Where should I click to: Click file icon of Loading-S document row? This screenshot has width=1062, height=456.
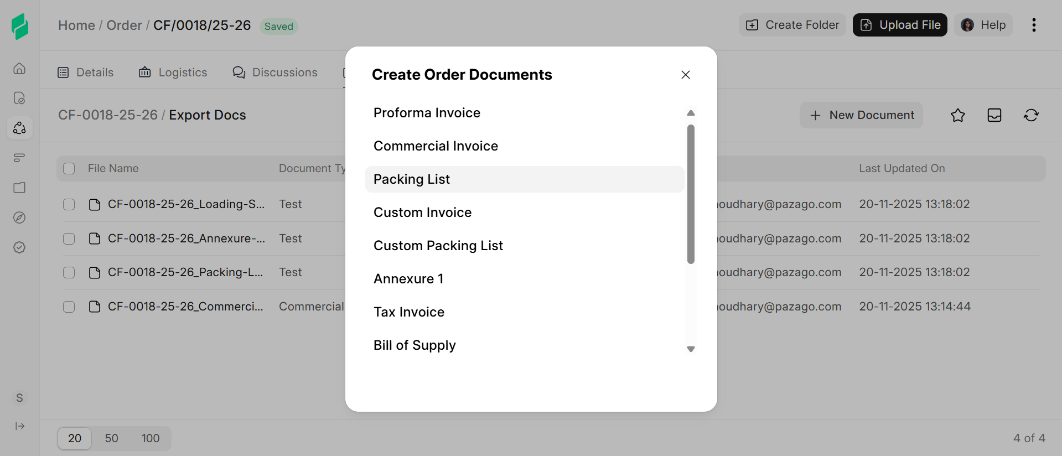(95, 205)
